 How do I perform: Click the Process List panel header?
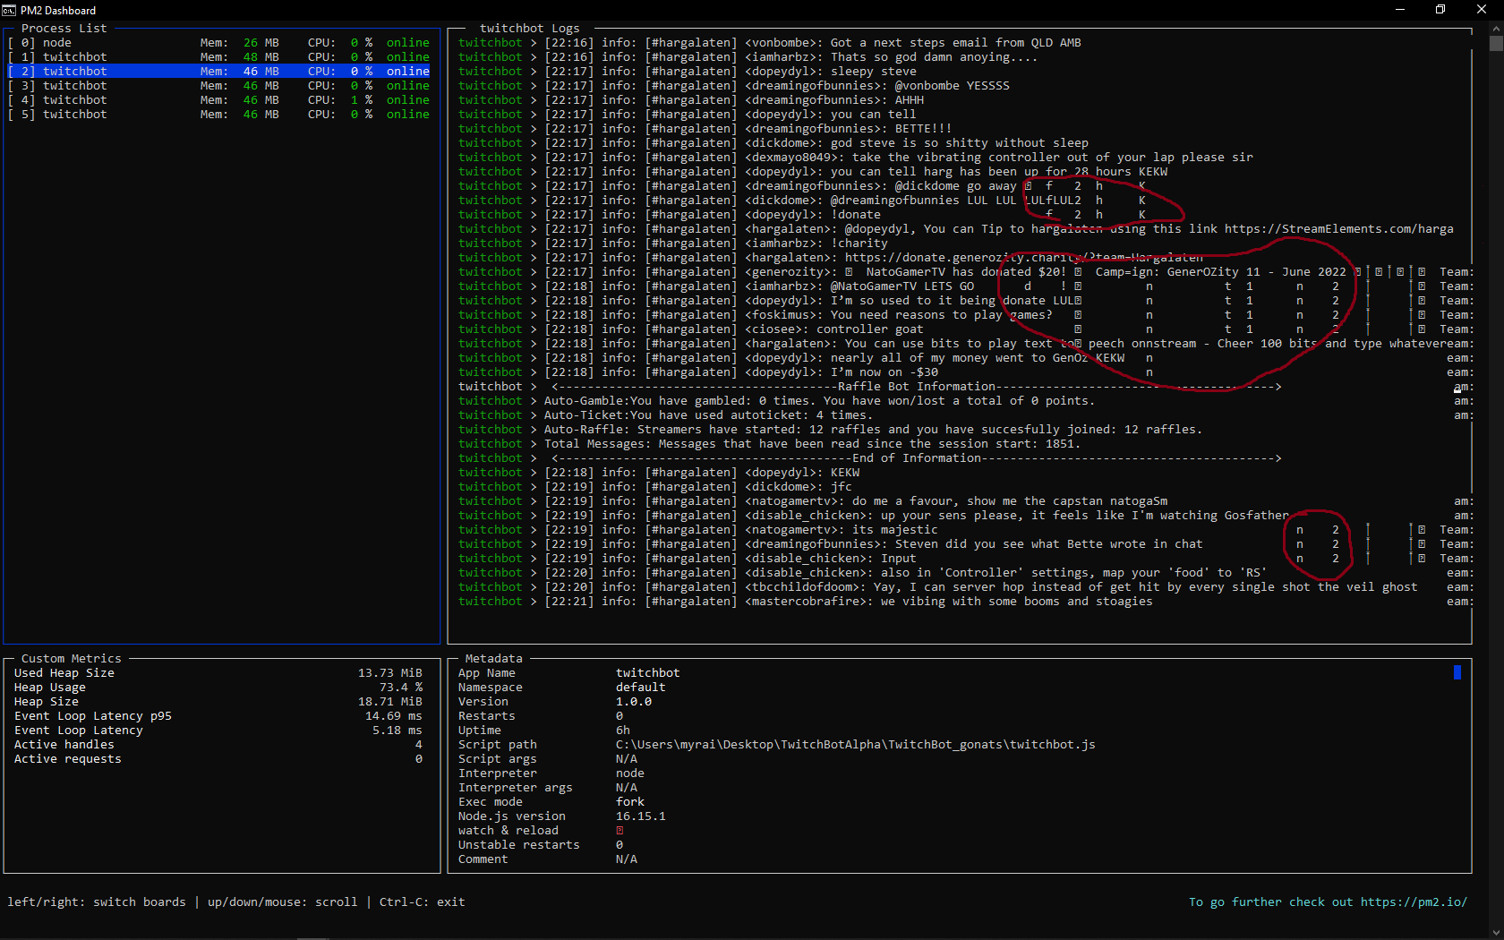[x=64, y=28]
